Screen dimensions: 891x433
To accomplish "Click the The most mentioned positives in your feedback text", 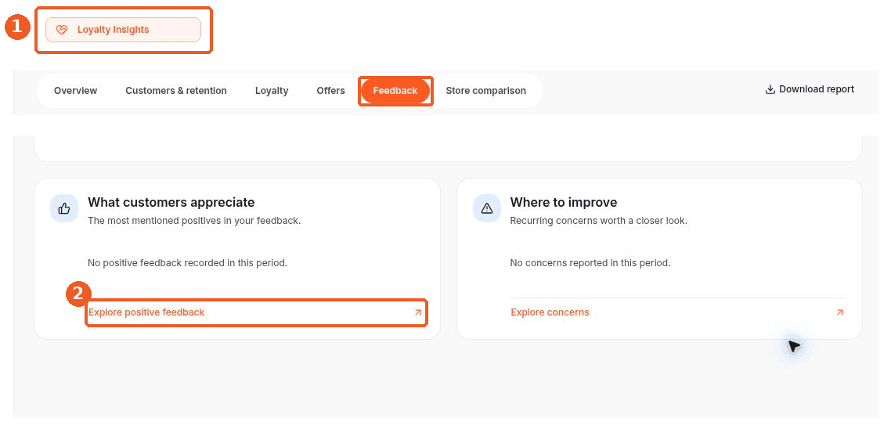I will coord(194,221).
